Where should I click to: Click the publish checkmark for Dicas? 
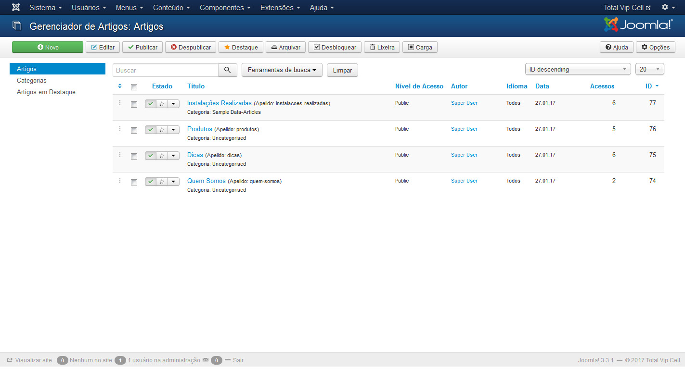[151, 155]
